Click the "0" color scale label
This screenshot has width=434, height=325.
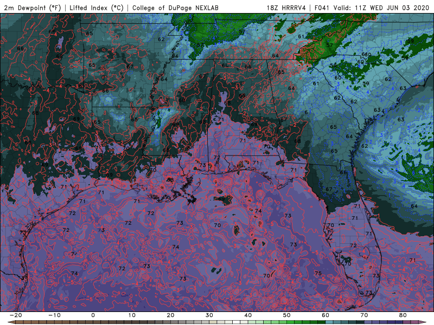click(x=93, y=315)
